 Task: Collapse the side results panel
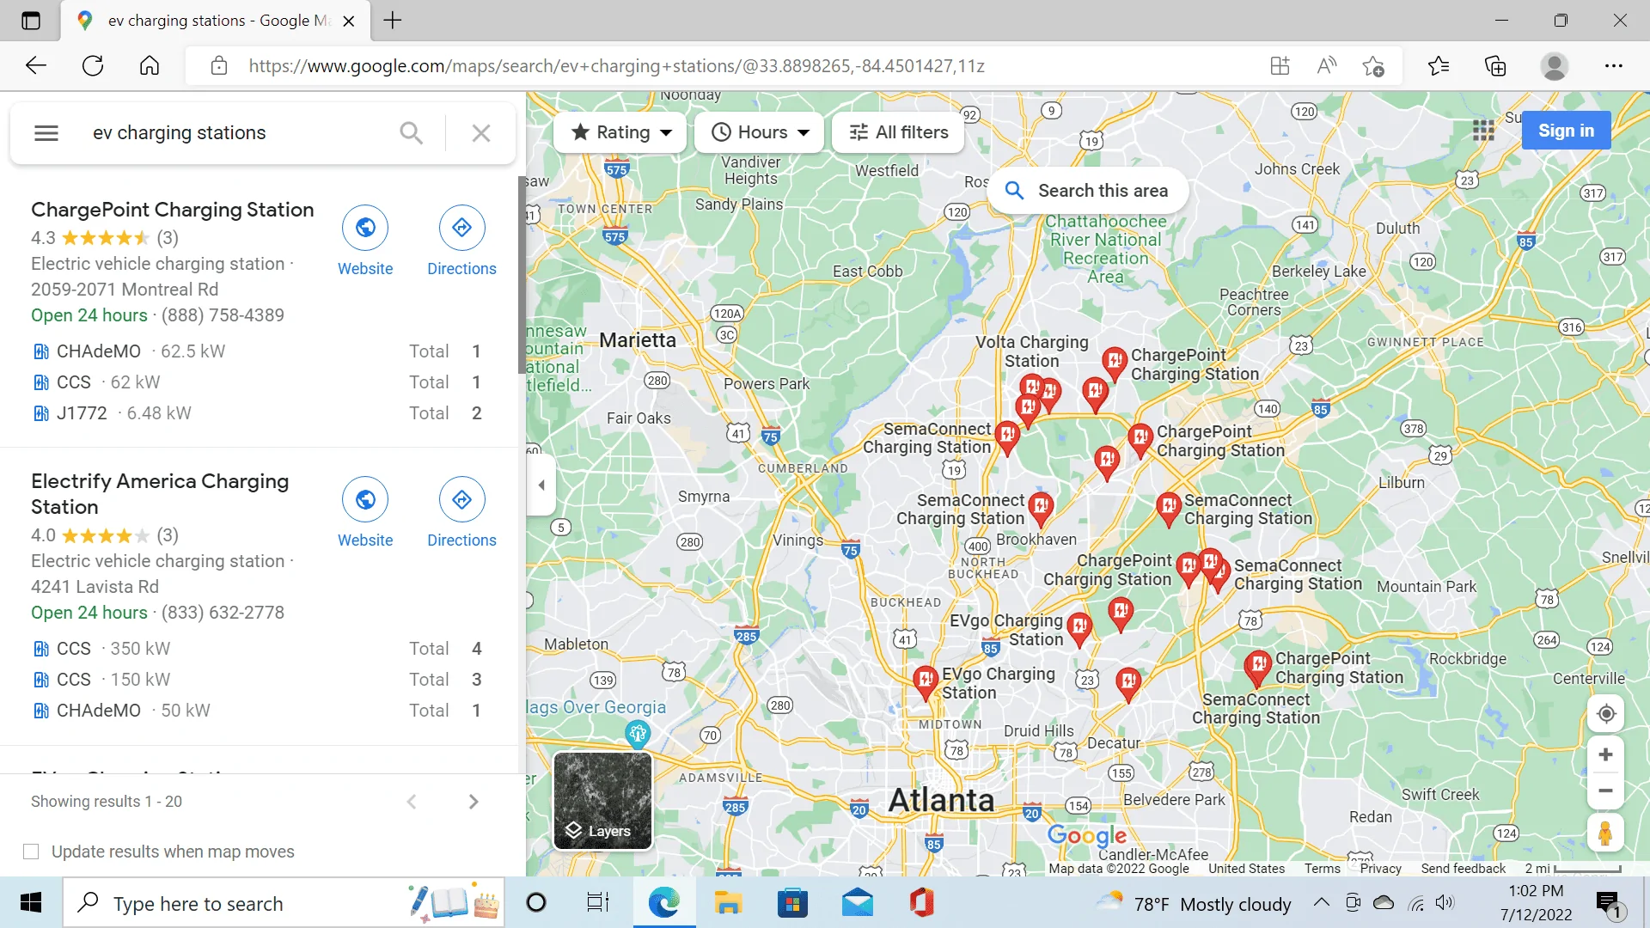541,485
